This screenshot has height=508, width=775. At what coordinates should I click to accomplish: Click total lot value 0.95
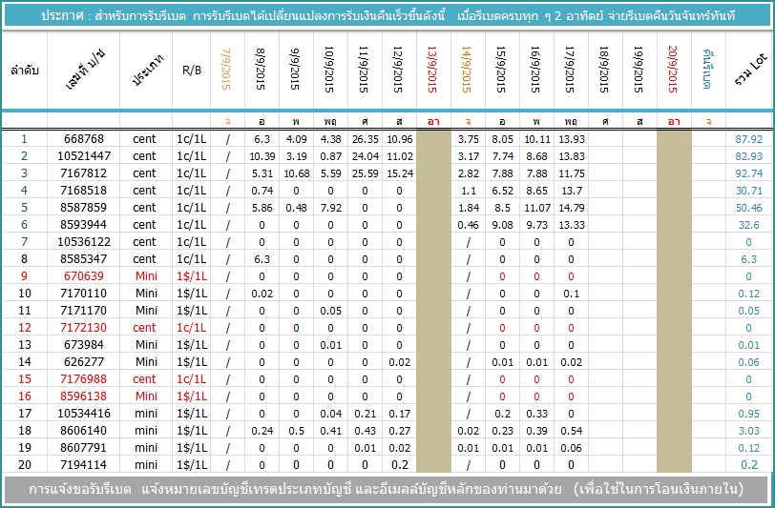click(749, 414)
